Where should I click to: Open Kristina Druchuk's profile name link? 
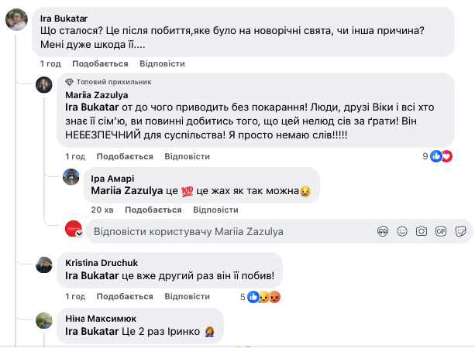click(x=101, y=262)
